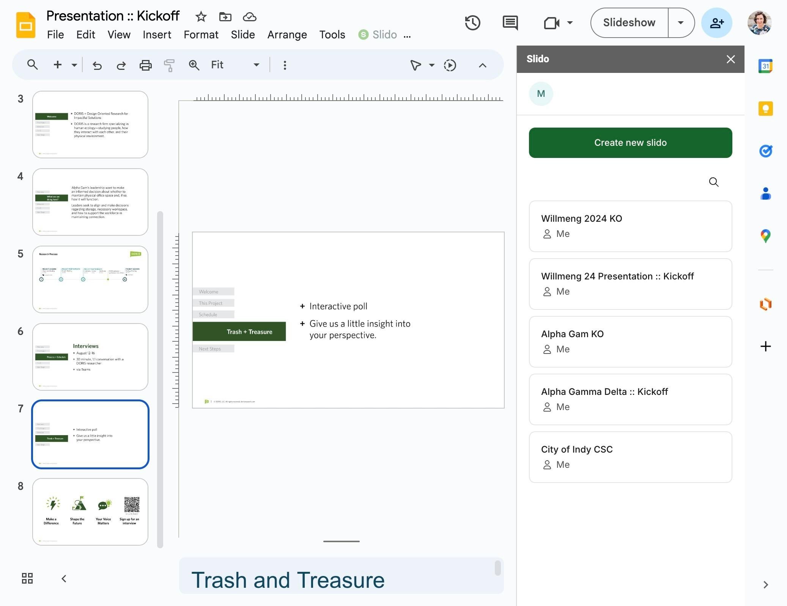Expand the Slideshow options dropdown arrow
787x606 pixels.
681,23
